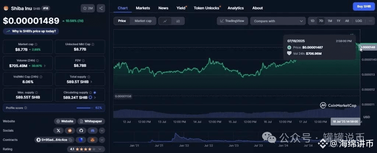Click the FDV info icon
Image resolution: width=377 pixels, height=153 pixels.
[83, 61]
